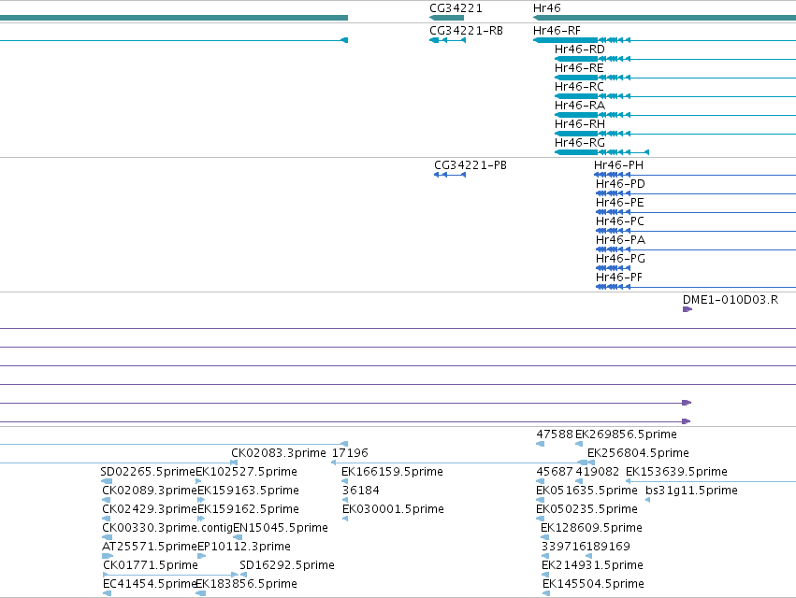This screenshot has width=796, height=598.
Task: Click the Hr46-PD CDS feature
Action: pyautogui.click(x=620, y=184)
